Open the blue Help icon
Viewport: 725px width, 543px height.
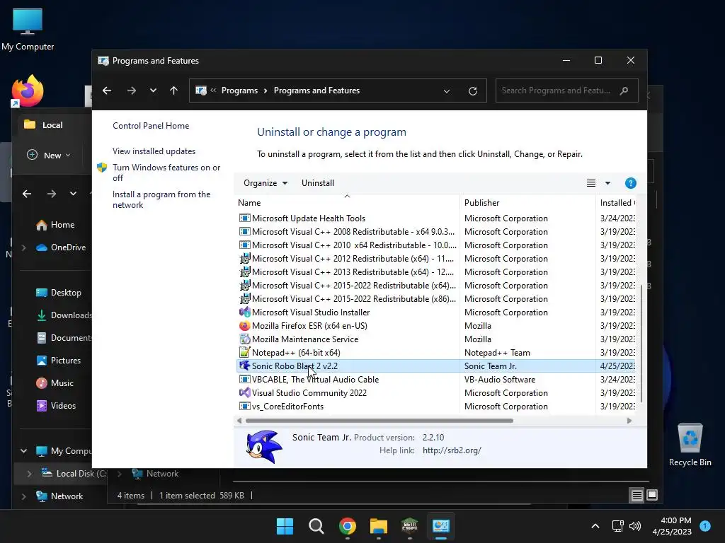630,183
